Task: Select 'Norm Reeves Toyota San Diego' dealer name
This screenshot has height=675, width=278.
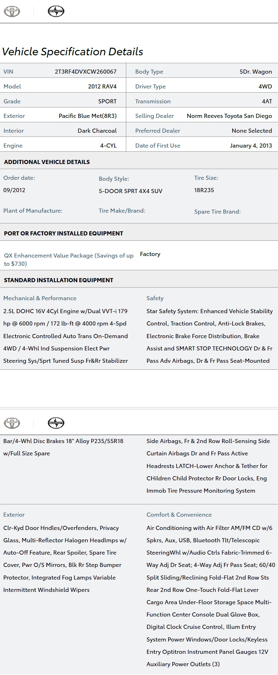Action: click(x=229, y=116)
